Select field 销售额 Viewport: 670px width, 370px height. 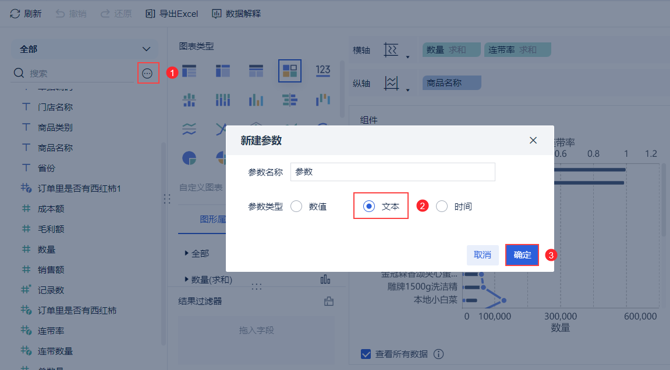coord(51,270)
